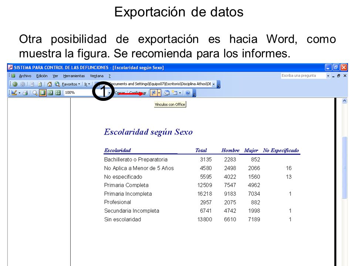The height and width of the screenshot is (266, 355).
Task: Open the Design view dropdown arrow
Action: (20, 93)
